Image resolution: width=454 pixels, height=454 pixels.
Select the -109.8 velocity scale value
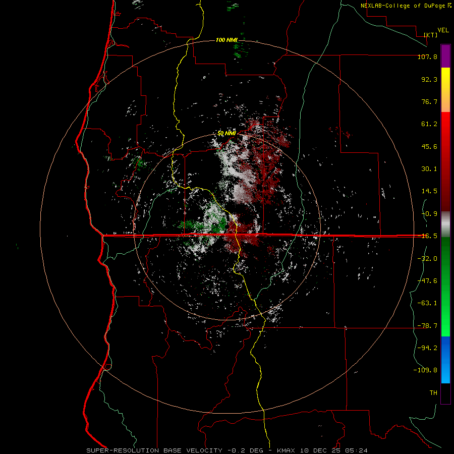coord(425,370)
